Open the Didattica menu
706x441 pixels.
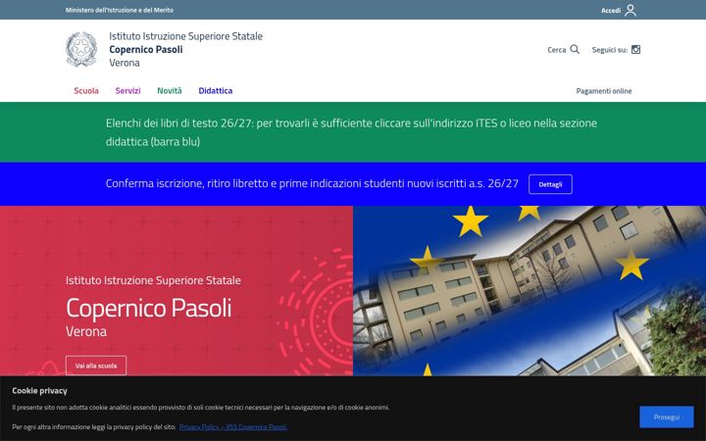point(215,91)
